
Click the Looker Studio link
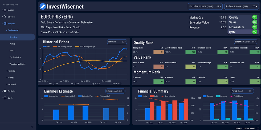pos(250,128)
